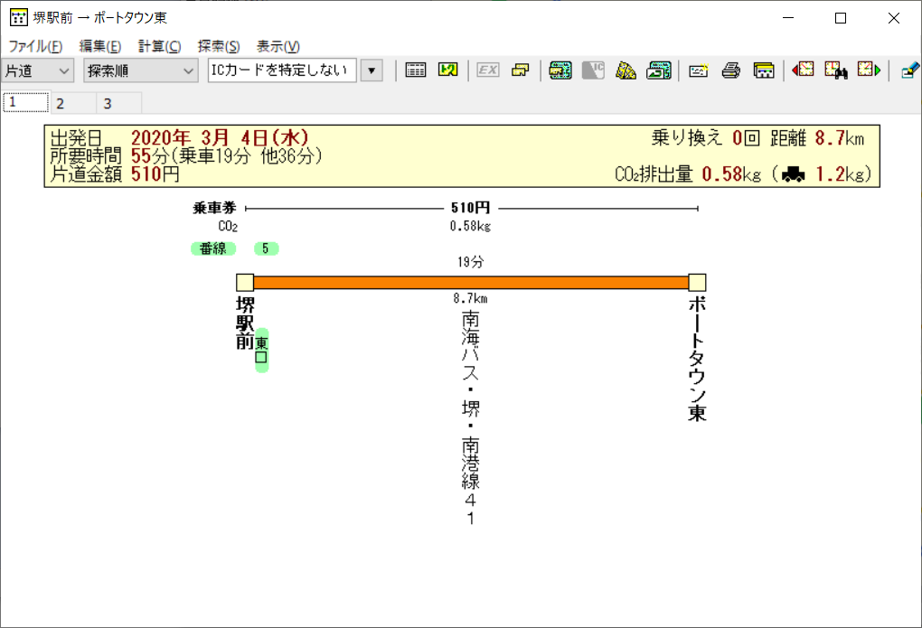Image resolution: width=922 pixels, height=628 pixels.
Task: Click the ポートタウン東 station square marker
Action: [x=698, y=283]
